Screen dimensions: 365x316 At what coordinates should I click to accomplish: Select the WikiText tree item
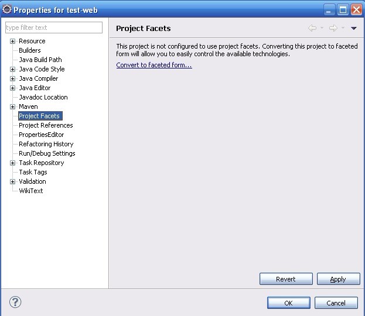click(31, 191)
